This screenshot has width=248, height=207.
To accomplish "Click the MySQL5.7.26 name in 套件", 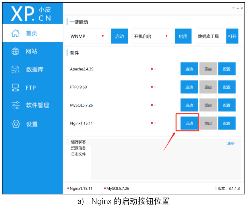I will (81, 105).
